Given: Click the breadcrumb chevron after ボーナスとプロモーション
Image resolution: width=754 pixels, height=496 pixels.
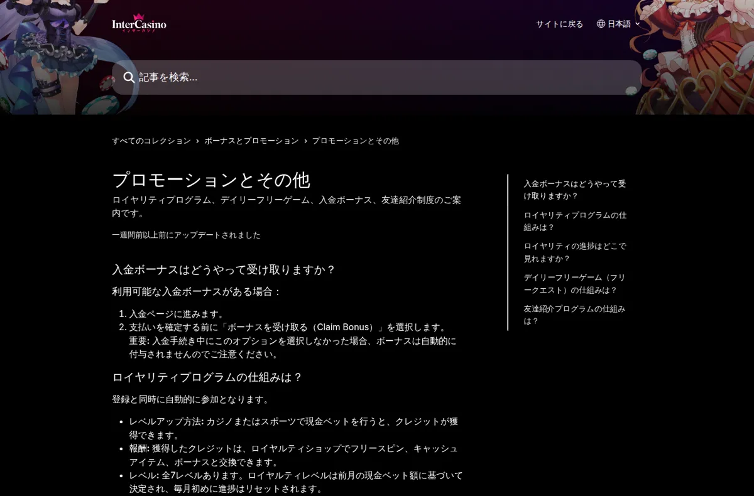Looking at the screenshot, I should coord(305,141).
